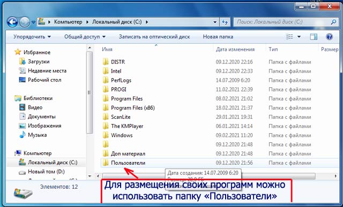Click the ScanLite folder icon
The height and width of the screenshot is (207, 343).
tap(106, 117)
